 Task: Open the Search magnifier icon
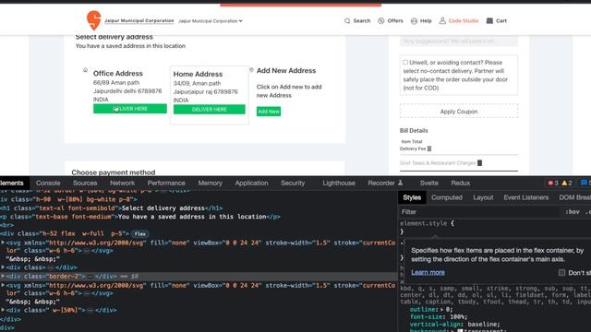point(347,21)
